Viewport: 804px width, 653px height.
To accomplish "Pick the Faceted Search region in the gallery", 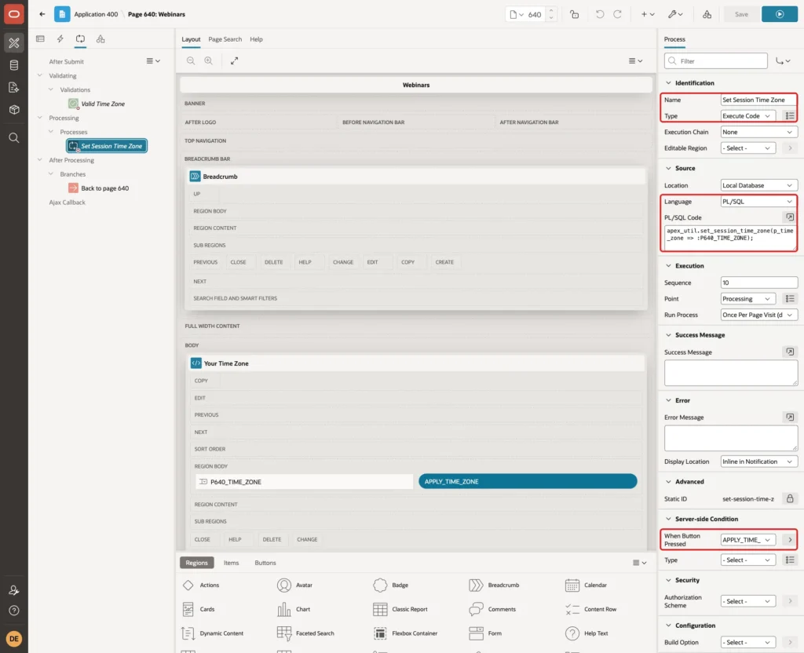I will [x=305, y=633].
